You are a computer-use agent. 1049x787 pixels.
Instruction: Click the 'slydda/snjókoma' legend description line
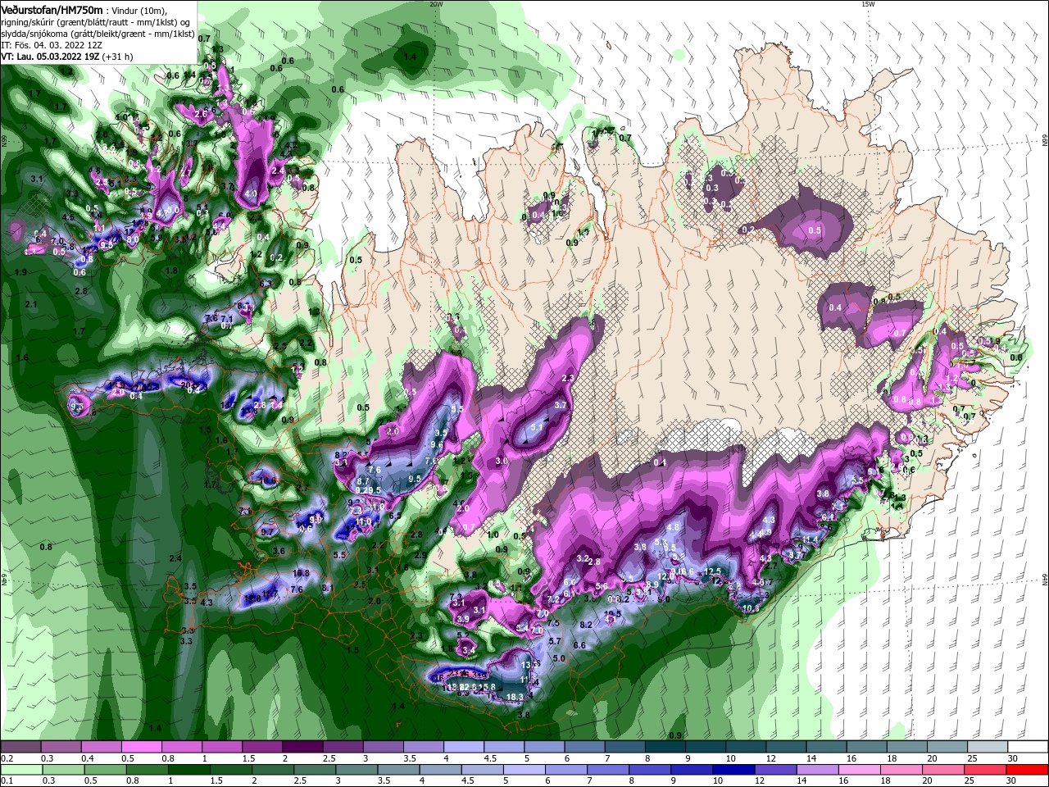pyautogui.click(x=98, y=34)
